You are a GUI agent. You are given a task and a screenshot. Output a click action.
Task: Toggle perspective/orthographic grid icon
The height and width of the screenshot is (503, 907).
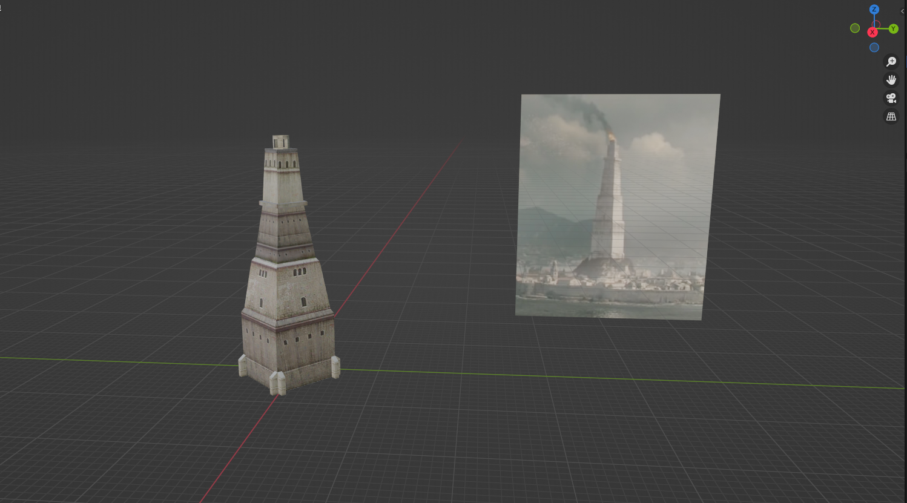pos(891,116)
